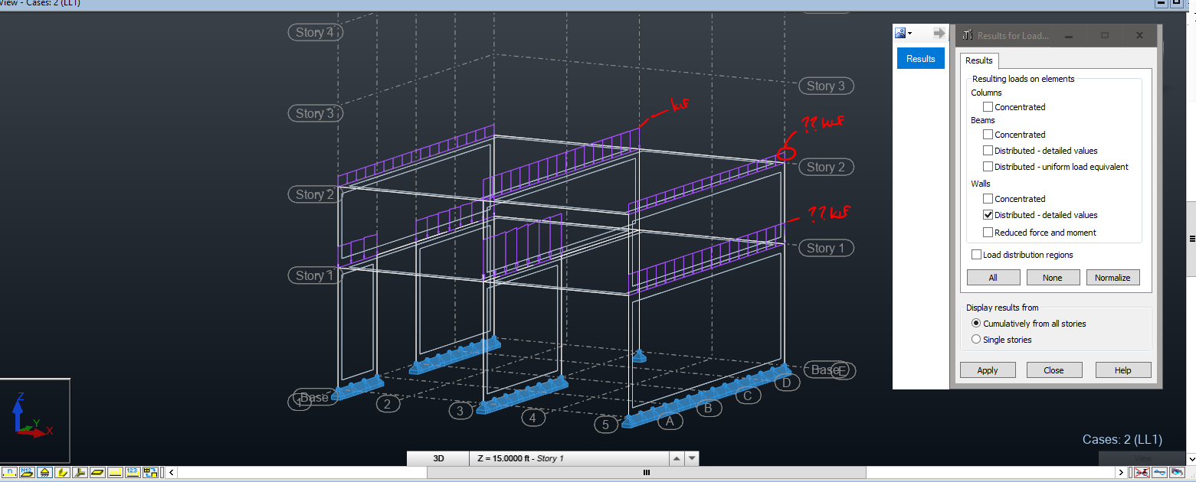This screenshot has height=482, width=1196.
Task: Click the eye view icon in status bar
Action: 1178,473
